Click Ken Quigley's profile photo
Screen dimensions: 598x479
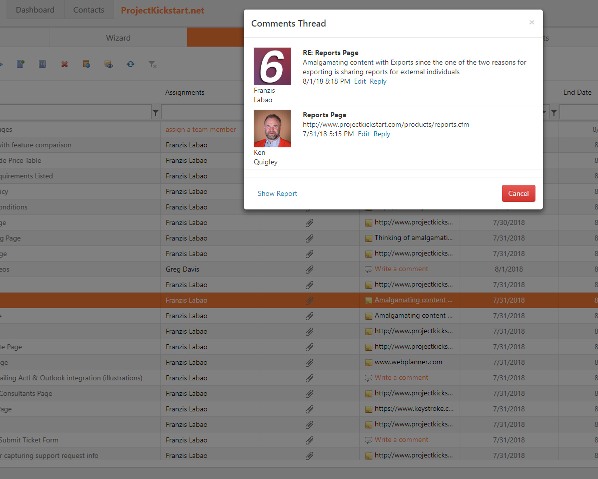[272, 128]
